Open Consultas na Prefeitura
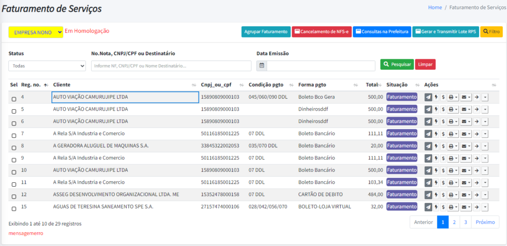The width and height of the screenshot is (507, 246). [382, 32]
